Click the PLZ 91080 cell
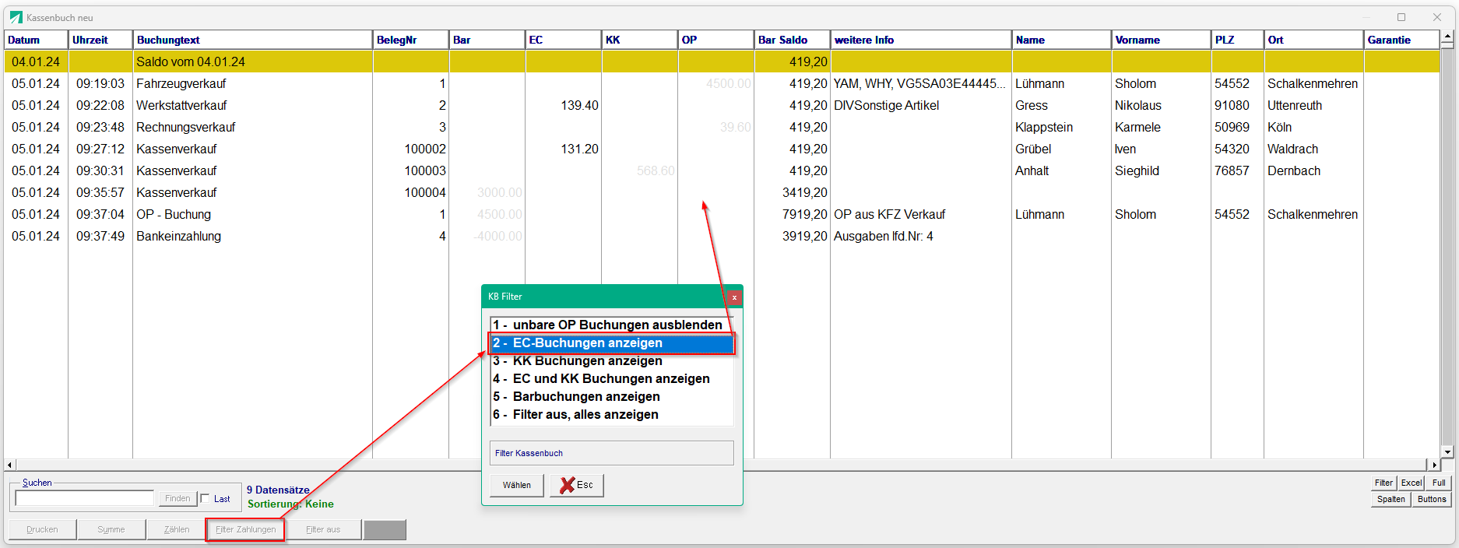This screenshot has width=1459, height=548. click(1232, 105)
